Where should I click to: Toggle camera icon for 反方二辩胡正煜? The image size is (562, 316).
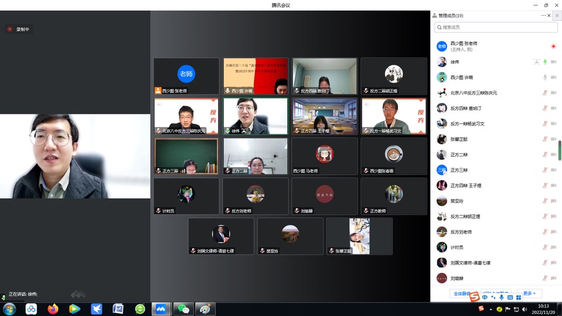554,216
